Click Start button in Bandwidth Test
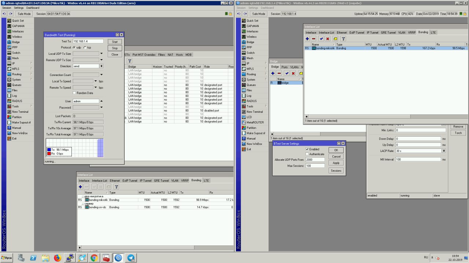The height and width of the screenshot is (263, 469). (x=115, y=42)
